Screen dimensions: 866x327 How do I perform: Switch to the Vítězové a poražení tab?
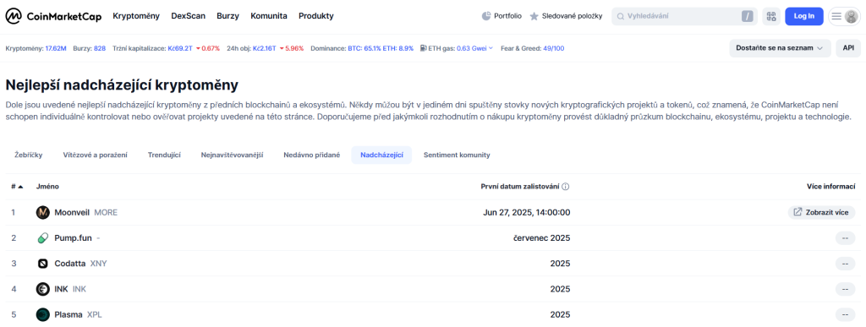tap(95, 155)
